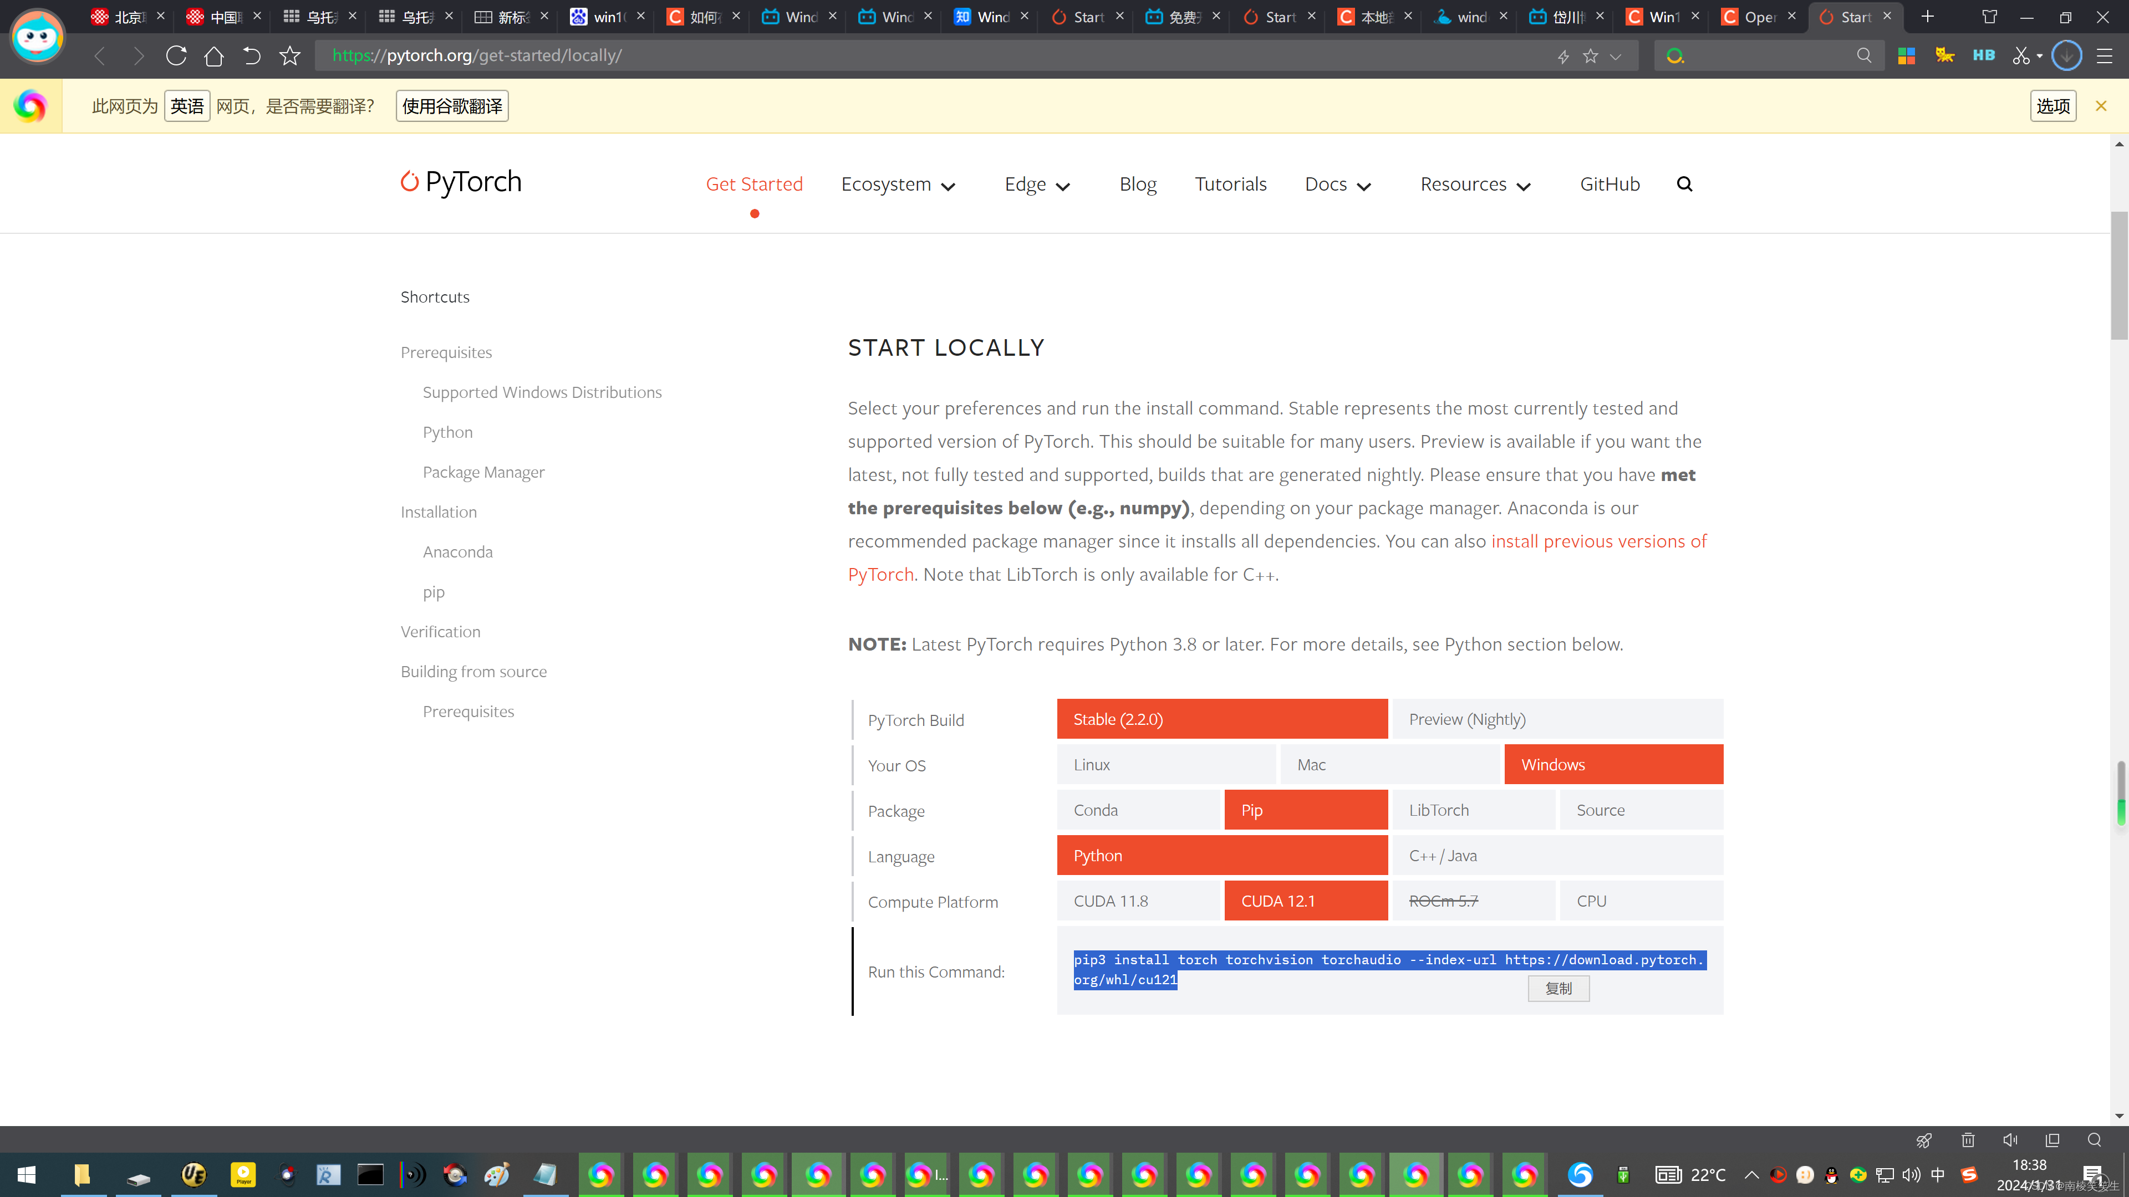
Task: Choose Linux as your OS
Action: pos(1165,764)
